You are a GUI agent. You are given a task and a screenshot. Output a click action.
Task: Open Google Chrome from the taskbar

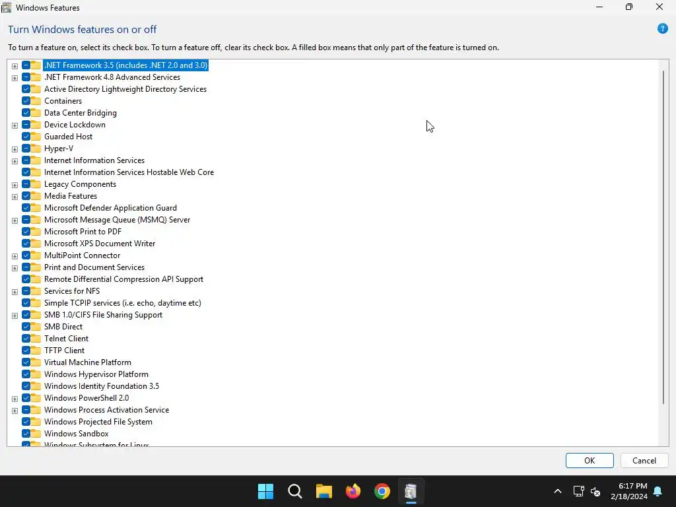[382, 491]
